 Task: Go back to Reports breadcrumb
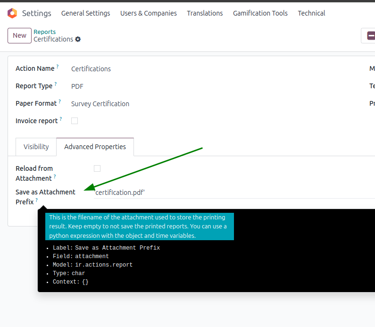click(44, 32)
